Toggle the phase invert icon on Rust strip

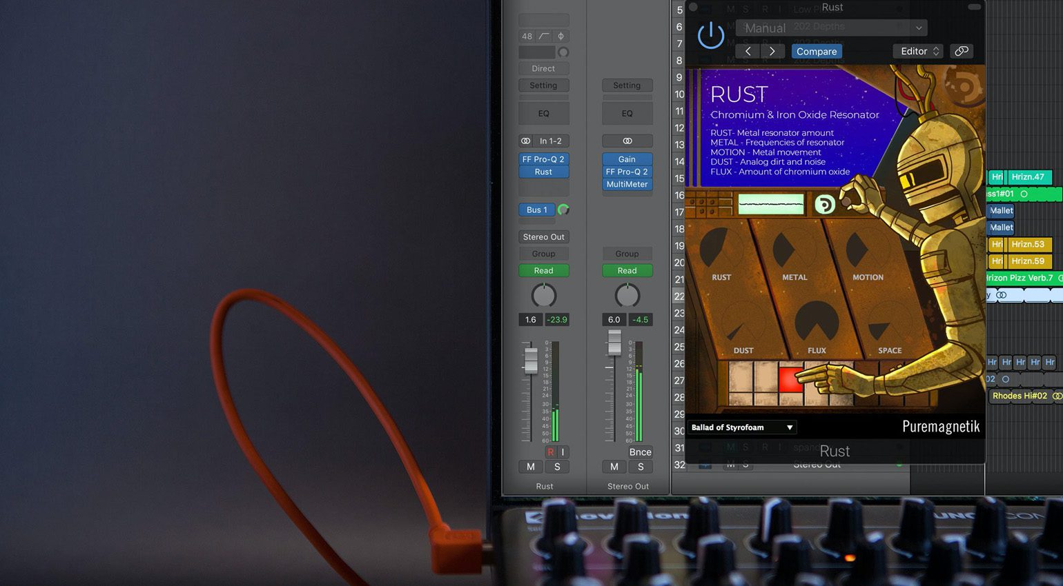point(560,36)
